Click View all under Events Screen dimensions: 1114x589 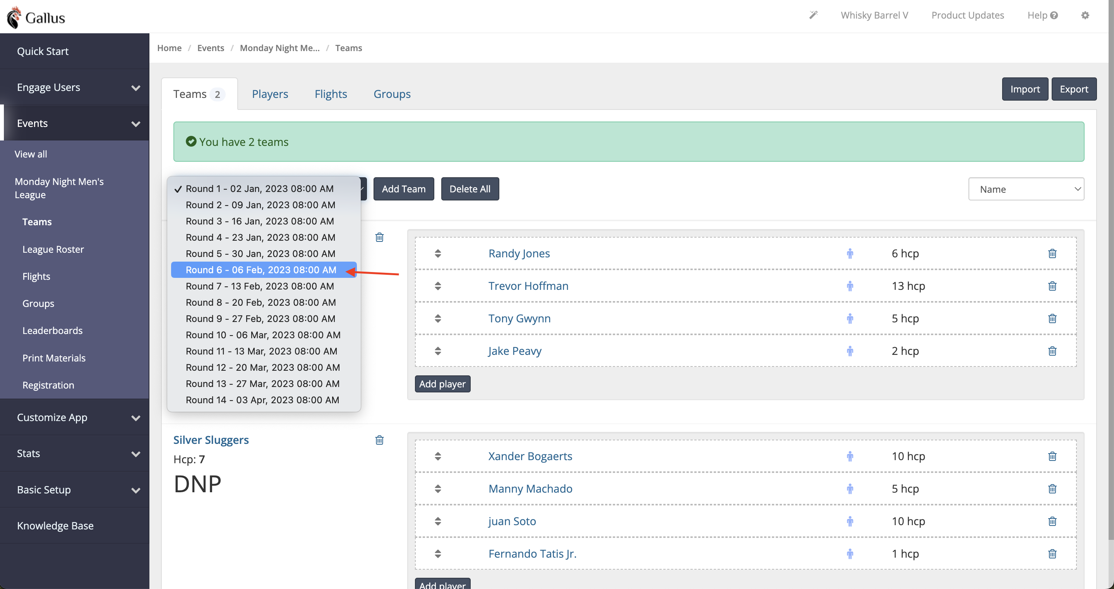coord(31,154)
